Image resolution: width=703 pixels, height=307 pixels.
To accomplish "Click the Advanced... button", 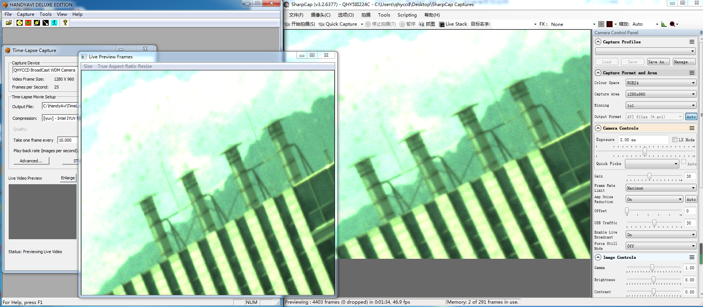I will (x=31, y=161).
